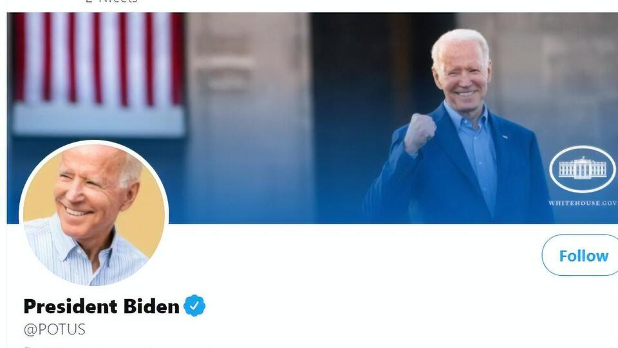The image size is (618, 348).
Task: Click the American flag in the banner
Action: [x=98, y=73]
